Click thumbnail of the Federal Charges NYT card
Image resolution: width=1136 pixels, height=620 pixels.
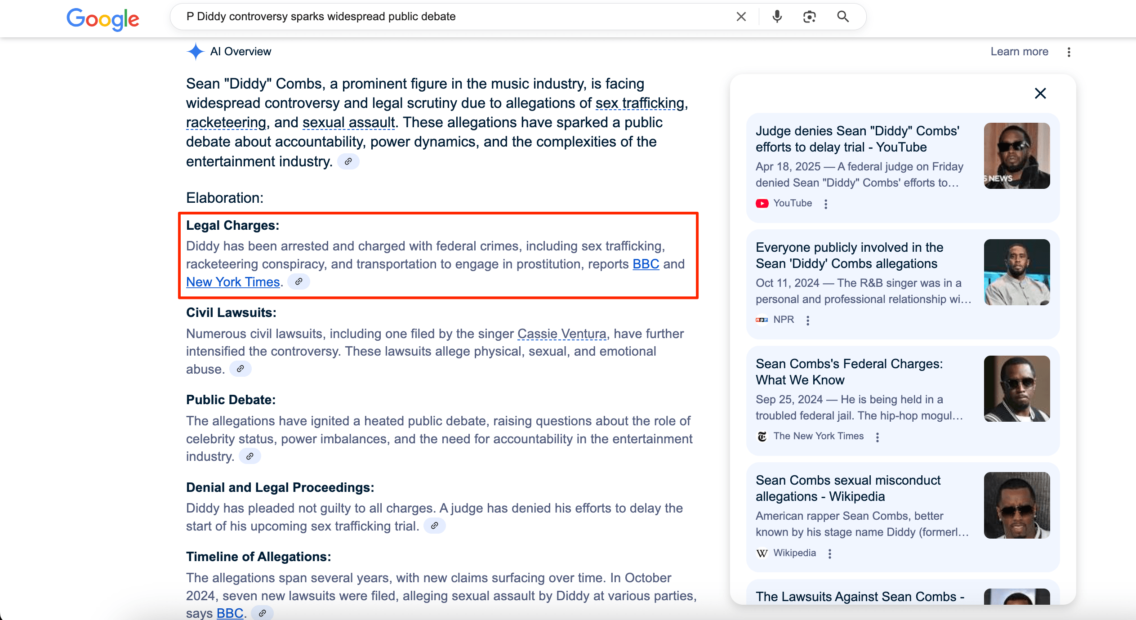[1017, 388]
